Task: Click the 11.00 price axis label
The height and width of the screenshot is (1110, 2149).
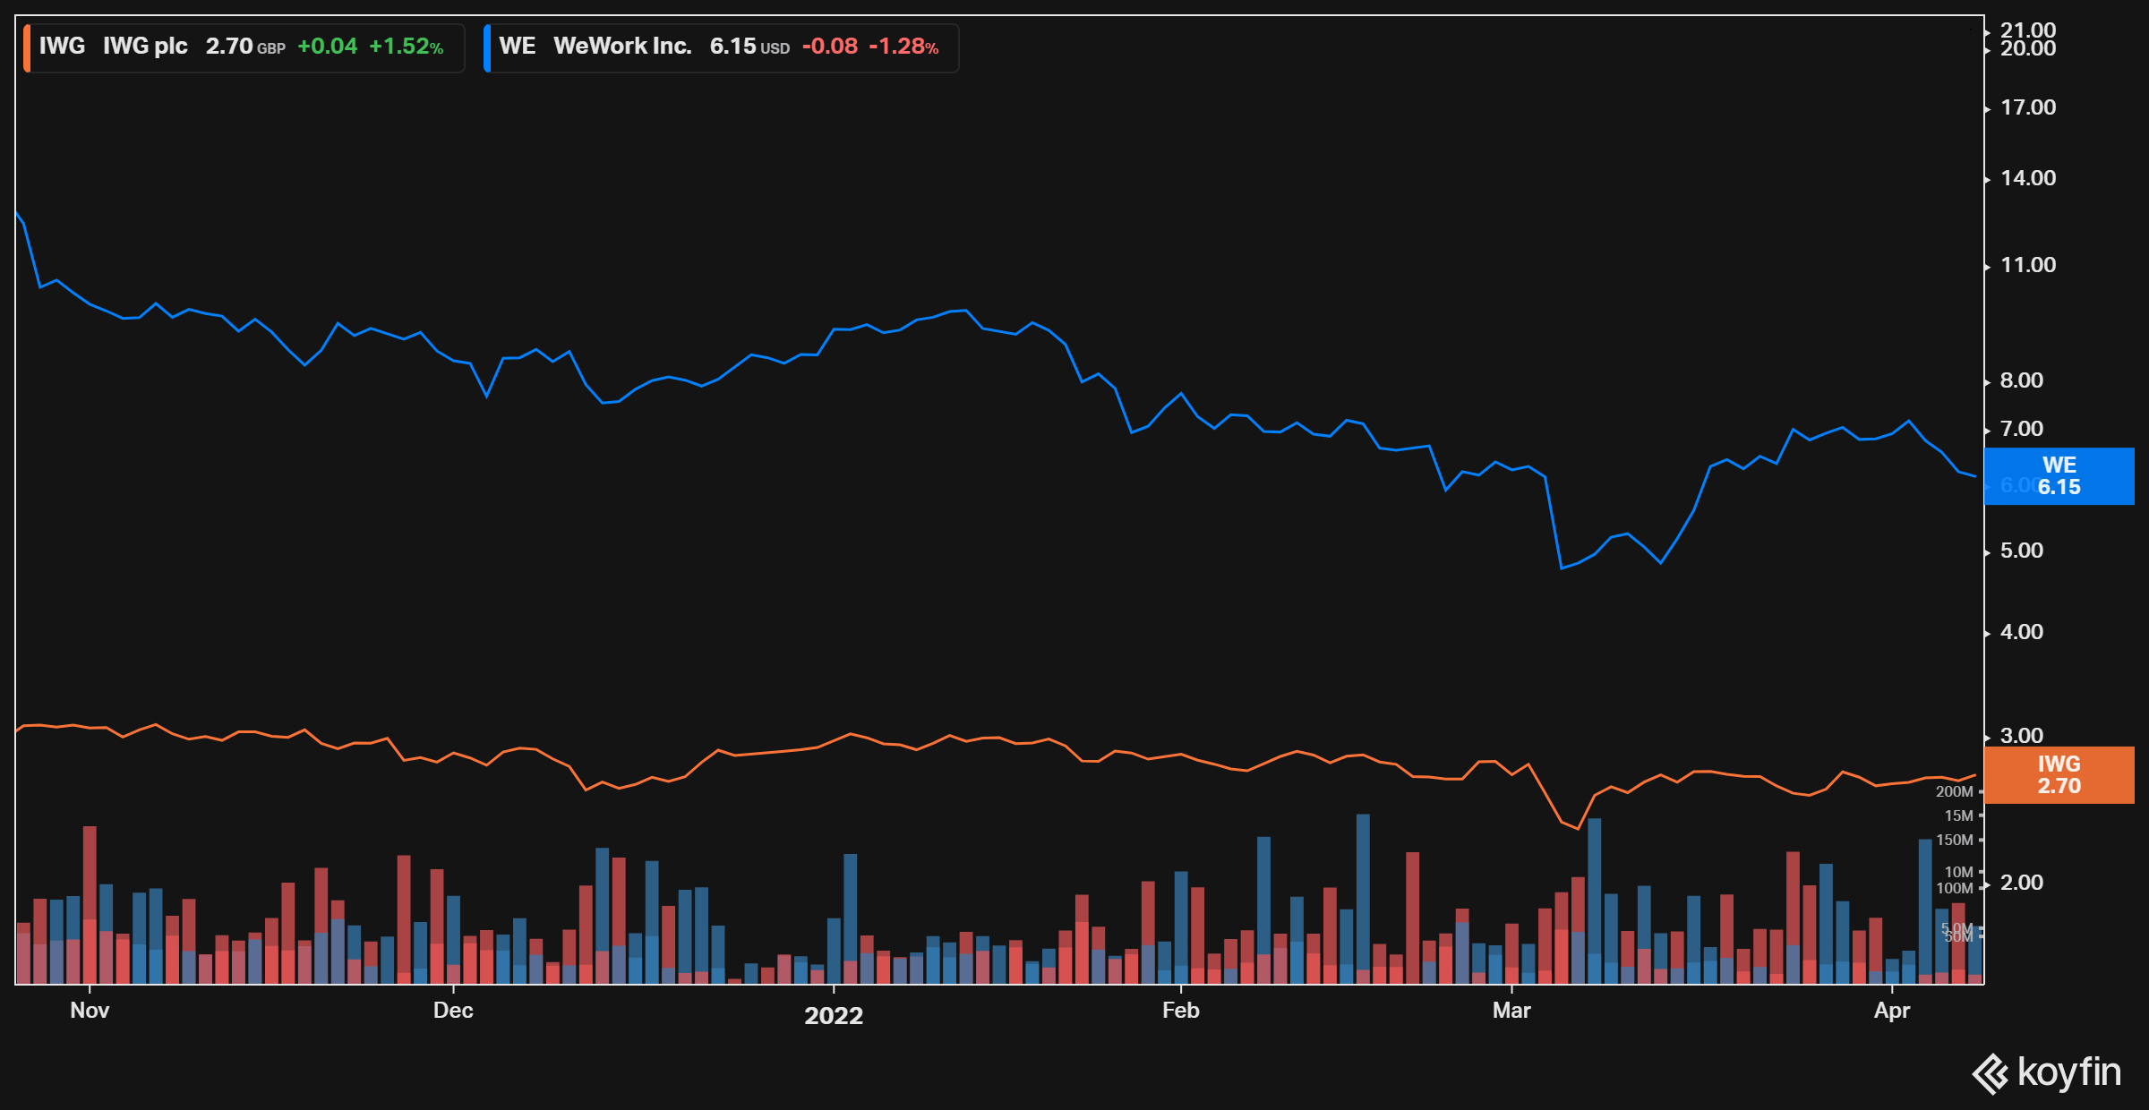Action: click(x=2028, y=266)
